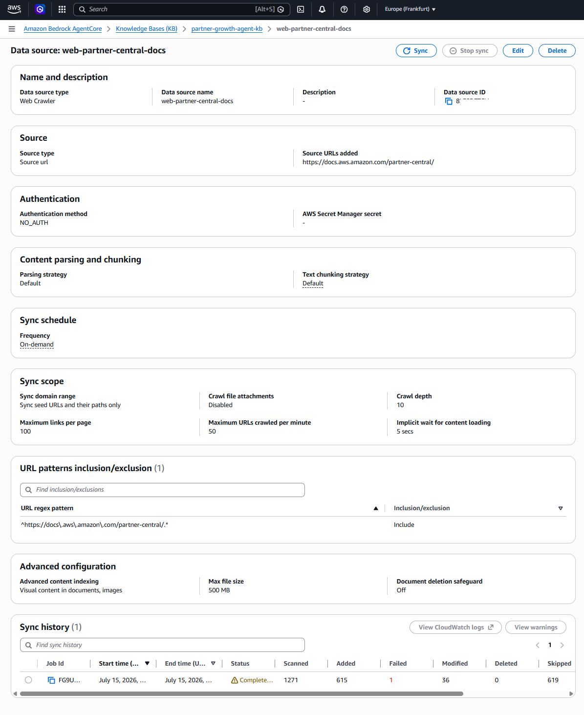The height and width of the screenshot is (715, 584).
Task: Sort sync history by Start time
Action: point(147,664)
